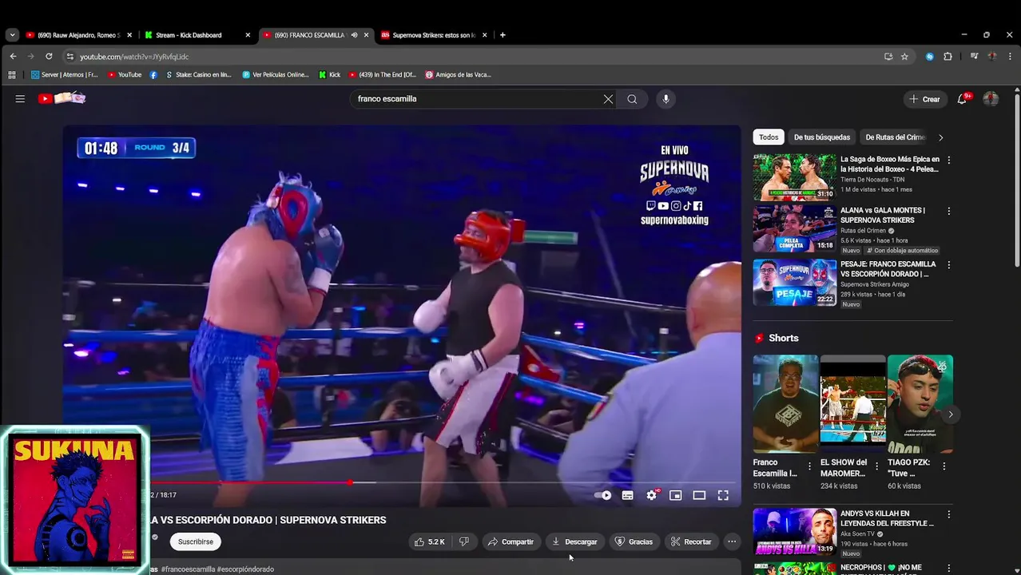This screenshot has height=575, width=1021.
Task: Dislike the video with thumbs down
Action: [x=464, y=541]
